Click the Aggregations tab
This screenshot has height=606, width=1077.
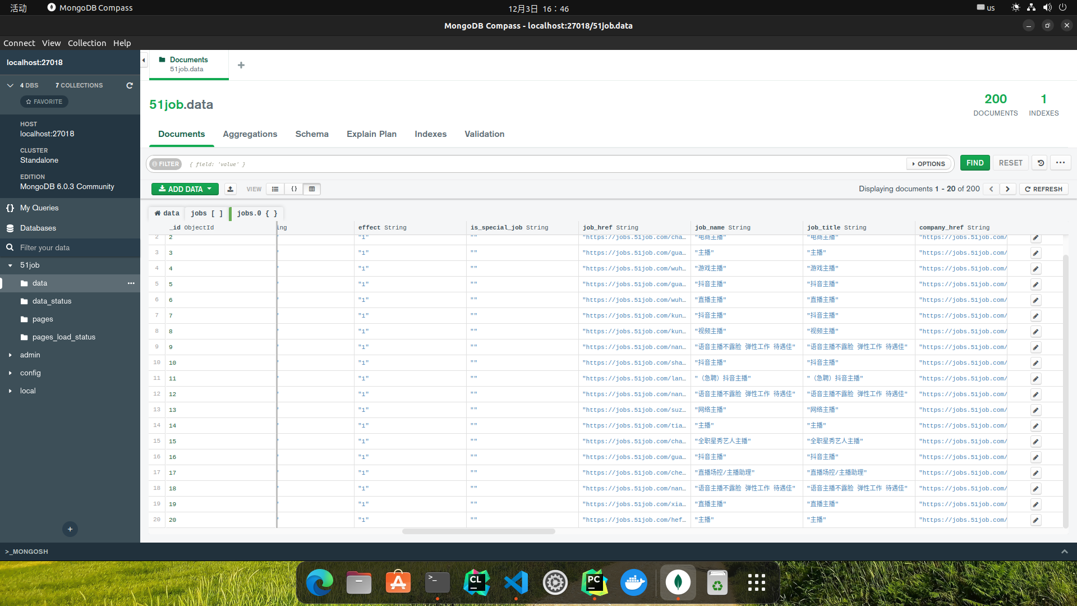(249, 134)
